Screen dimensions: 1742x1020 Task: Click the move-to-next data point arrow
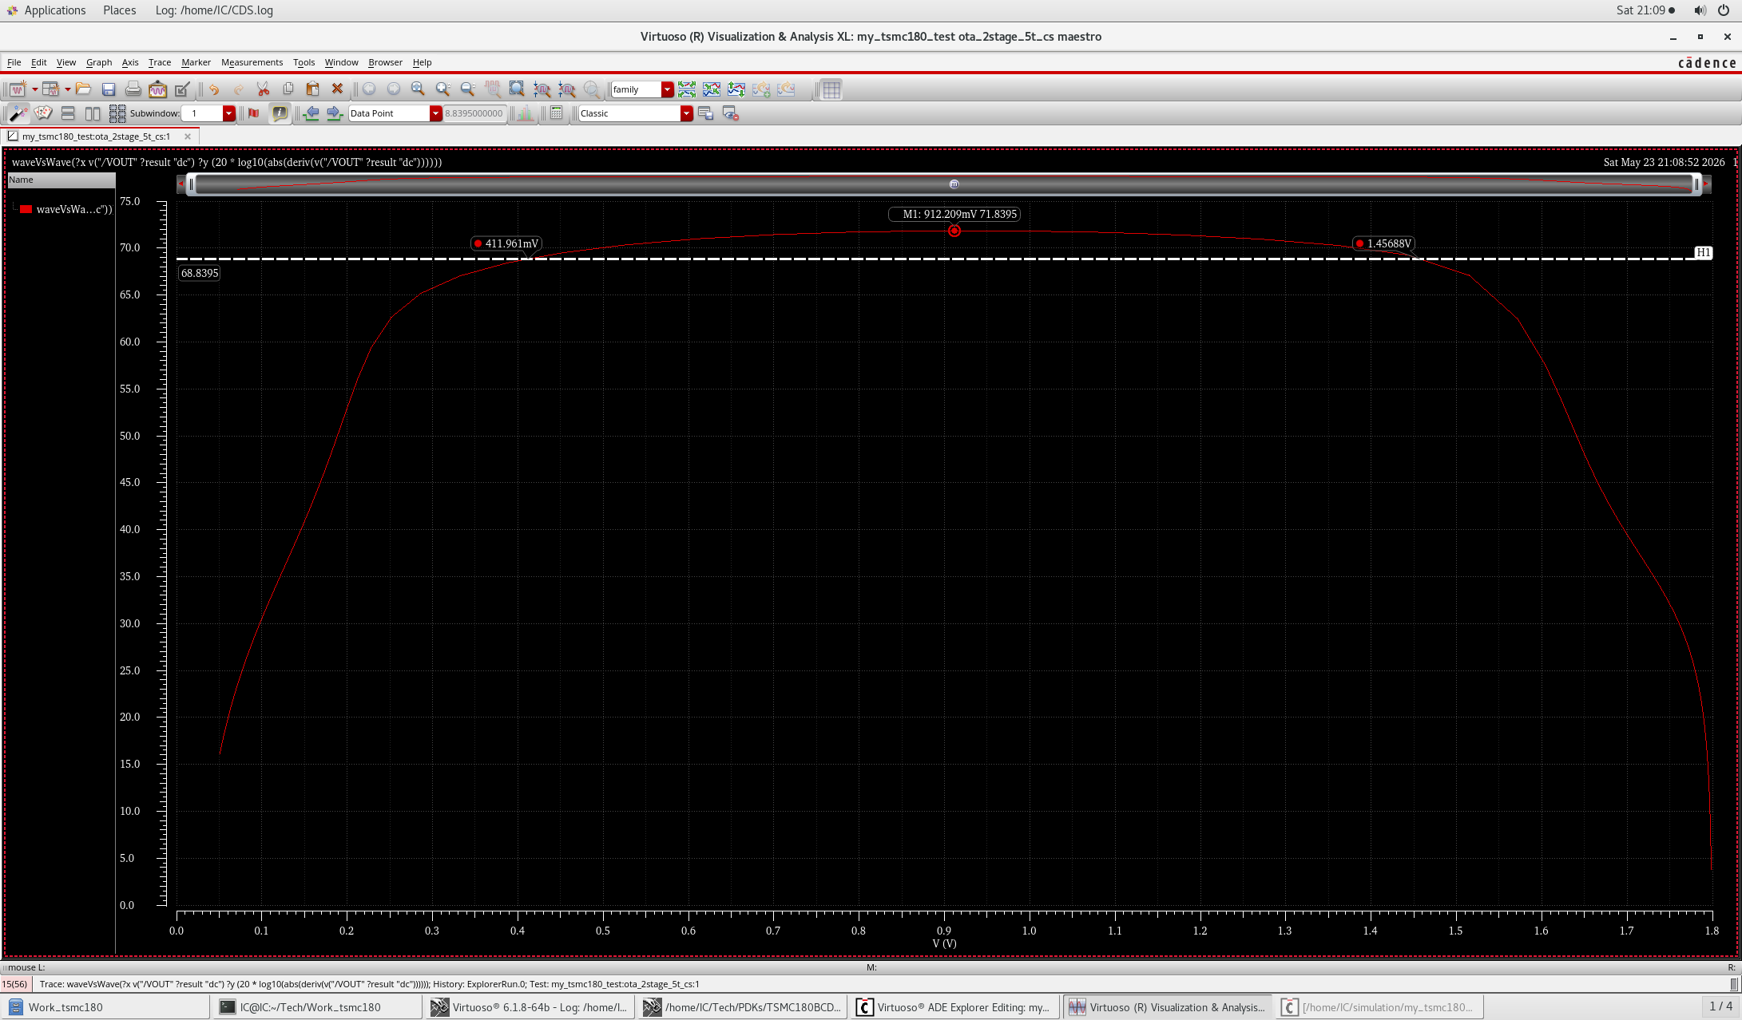335,113
